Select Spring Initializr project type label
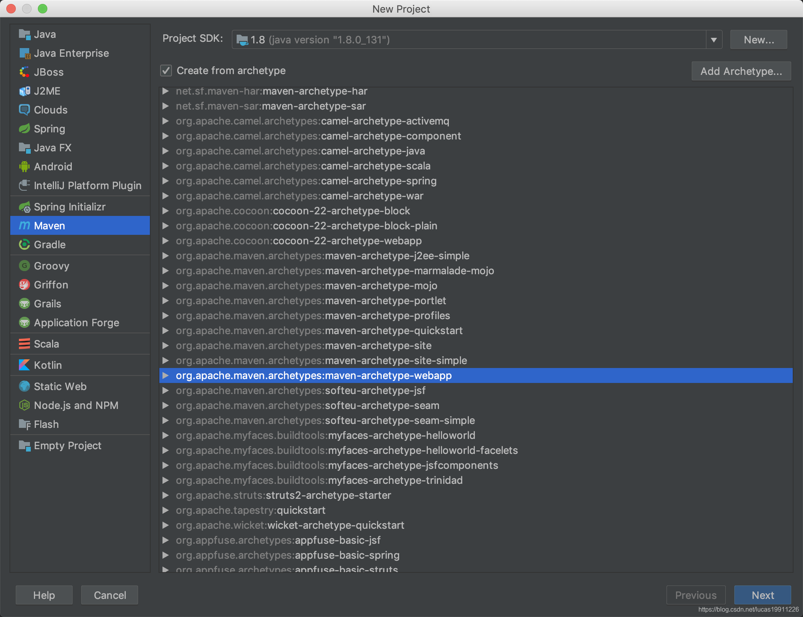This screenshot has width=803, height=617. (70, 207)
